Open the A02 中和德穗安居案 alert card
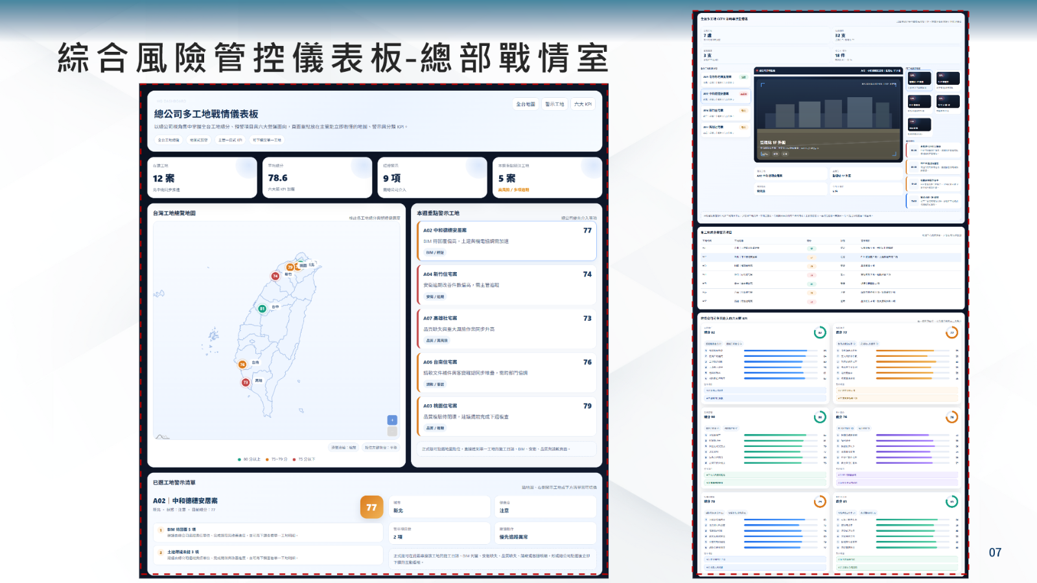 coord(507,241)
